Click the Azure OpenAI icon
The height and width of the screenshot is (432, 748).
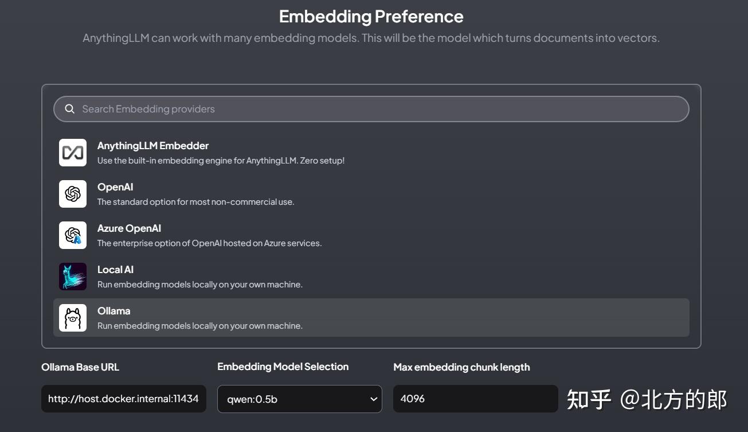click(x=72, y=235)
